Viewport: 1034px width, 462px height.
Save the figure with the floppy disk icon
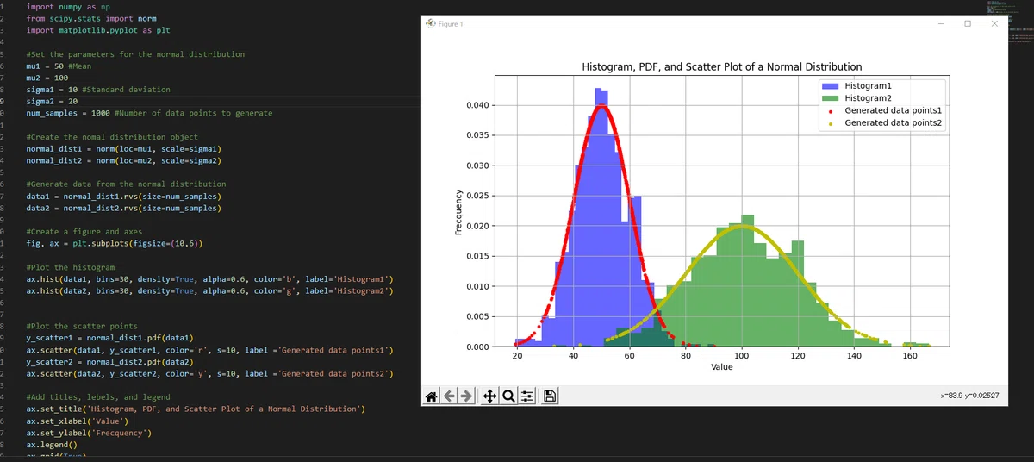(x=550, y=396)
